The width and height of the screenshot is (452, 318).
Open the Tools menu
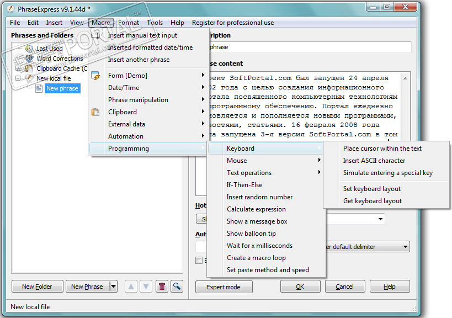click(x=155, y=23)
